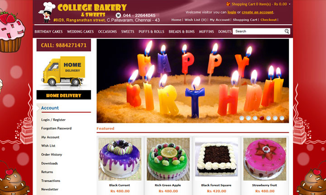Open Login / Register in Account sidebar
This screenshot has height=195, width=326.
tap(53, 120)
